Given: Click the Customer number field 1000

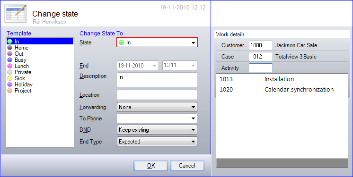Looking at the screenshot, I should 261,45.
